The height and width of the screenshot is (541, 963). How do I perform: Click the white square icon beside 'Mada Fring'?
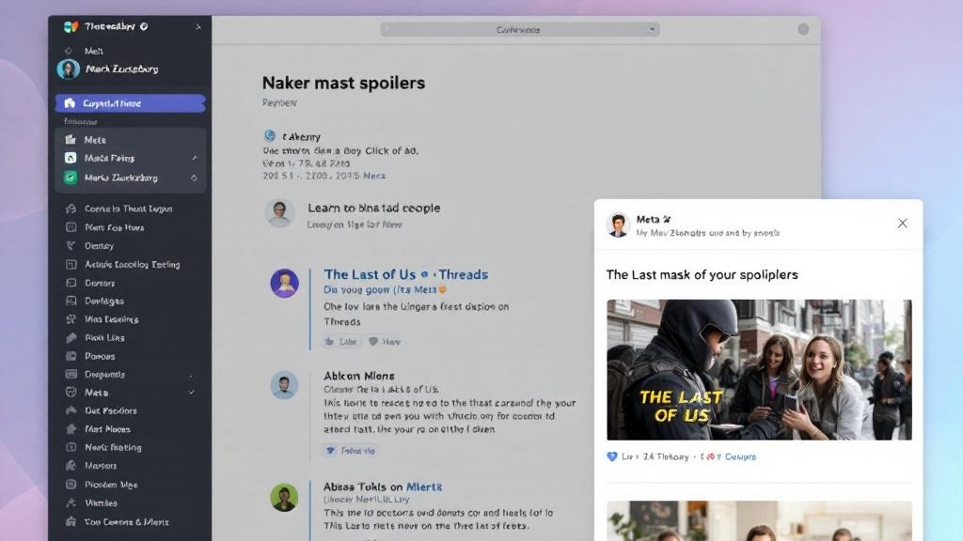coord(71,158)
